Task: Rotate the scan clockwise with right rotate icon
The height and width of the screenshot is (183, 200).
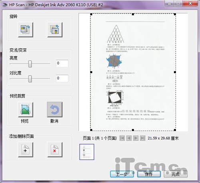Action: coord(55,30)
